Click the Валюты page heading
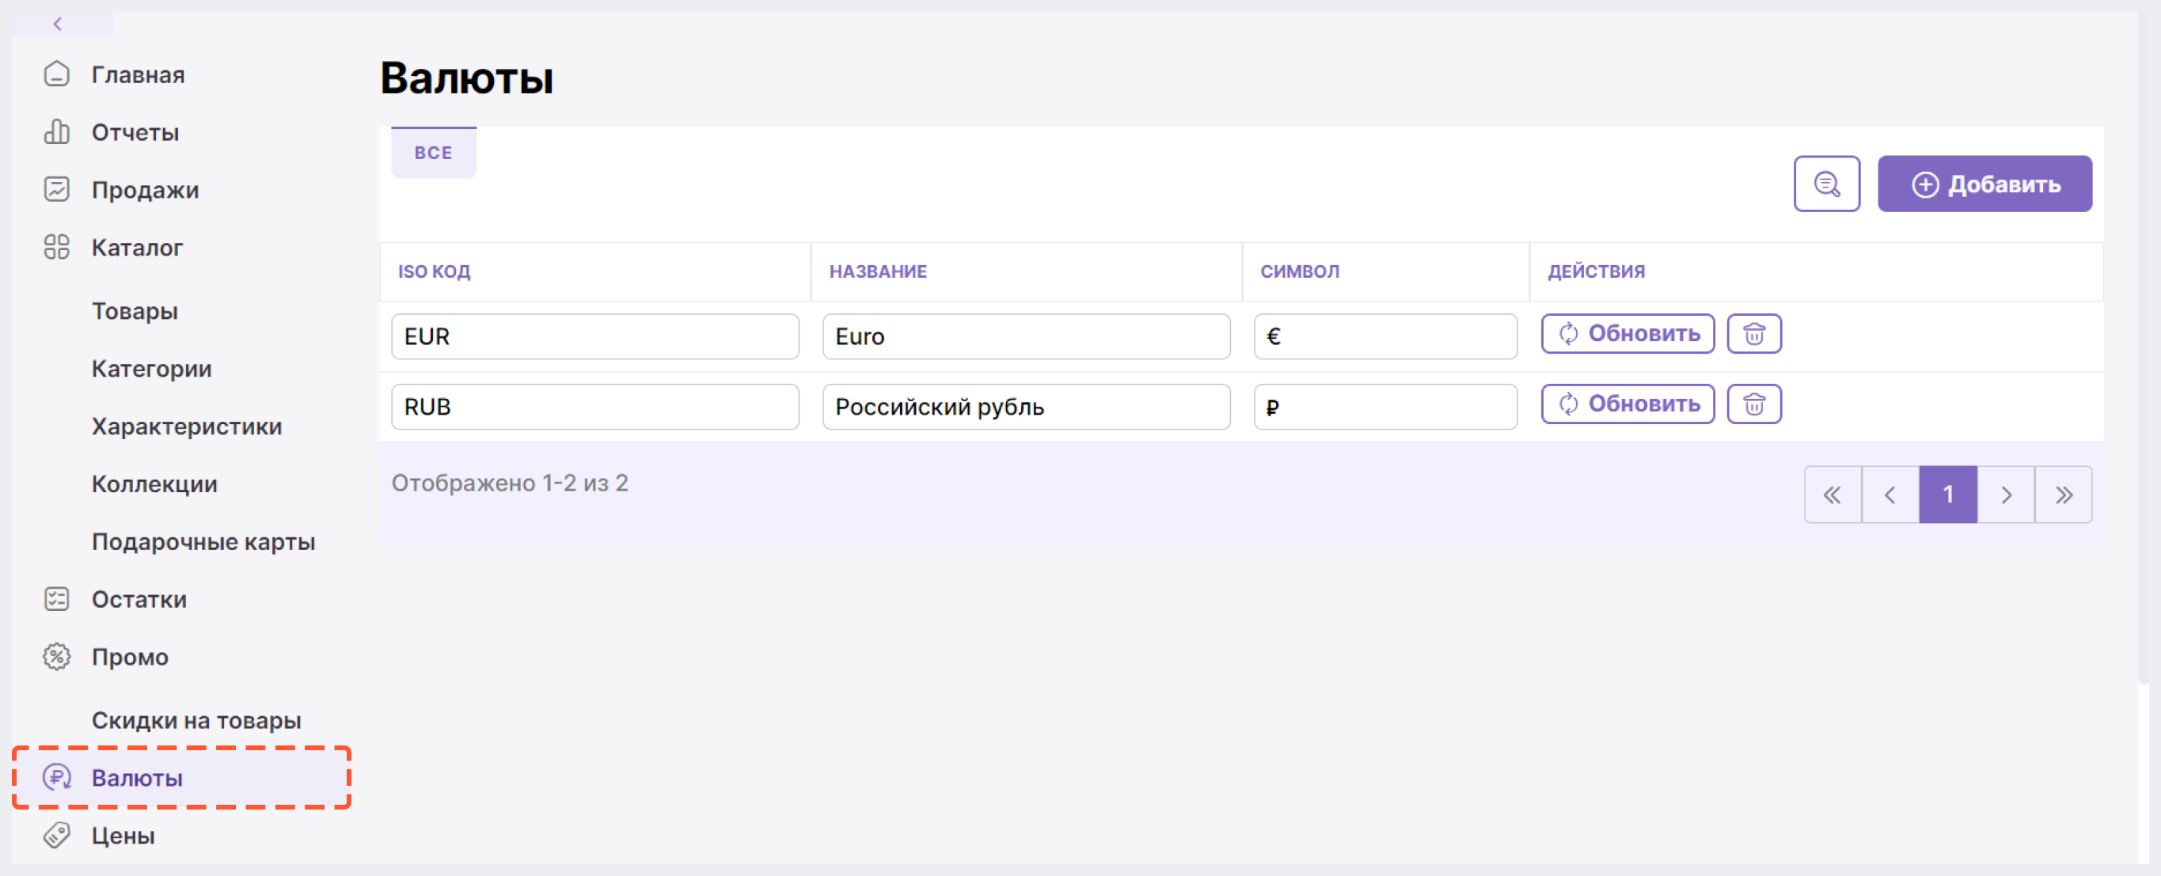This screenshot has width=2161, height=876. [466, 78]
